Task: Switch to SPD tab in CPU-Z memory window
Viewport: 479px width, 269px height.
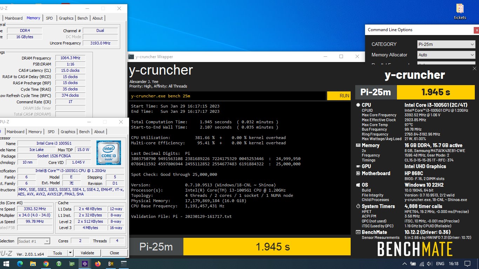Action: click(x=49, y=18)
